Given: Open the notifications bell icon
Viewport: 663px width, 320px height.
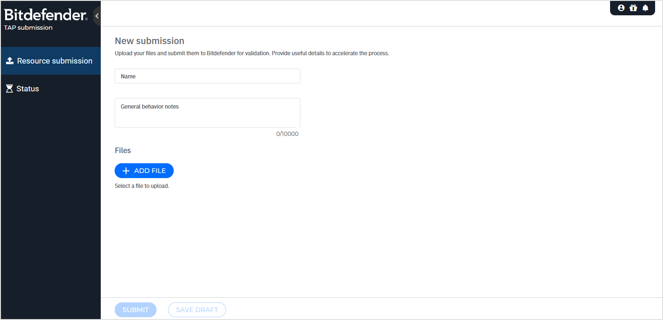Looking at the screenshot, I should coord(645,8).
